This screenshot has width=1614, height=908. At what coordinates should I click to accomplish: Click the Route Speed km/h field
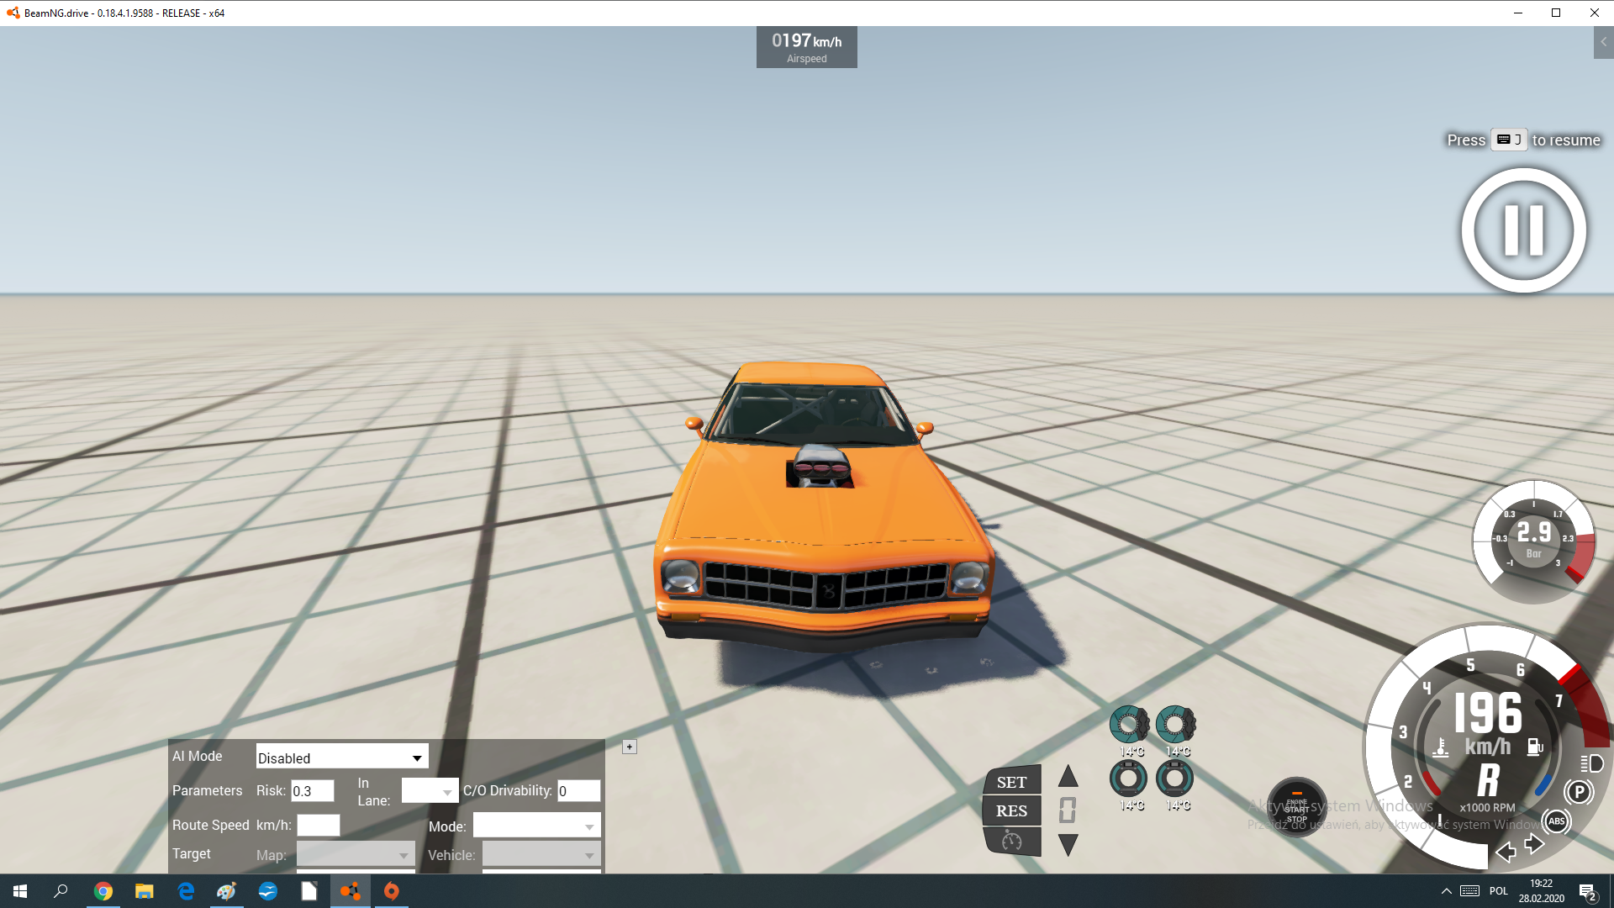[318, 825]
